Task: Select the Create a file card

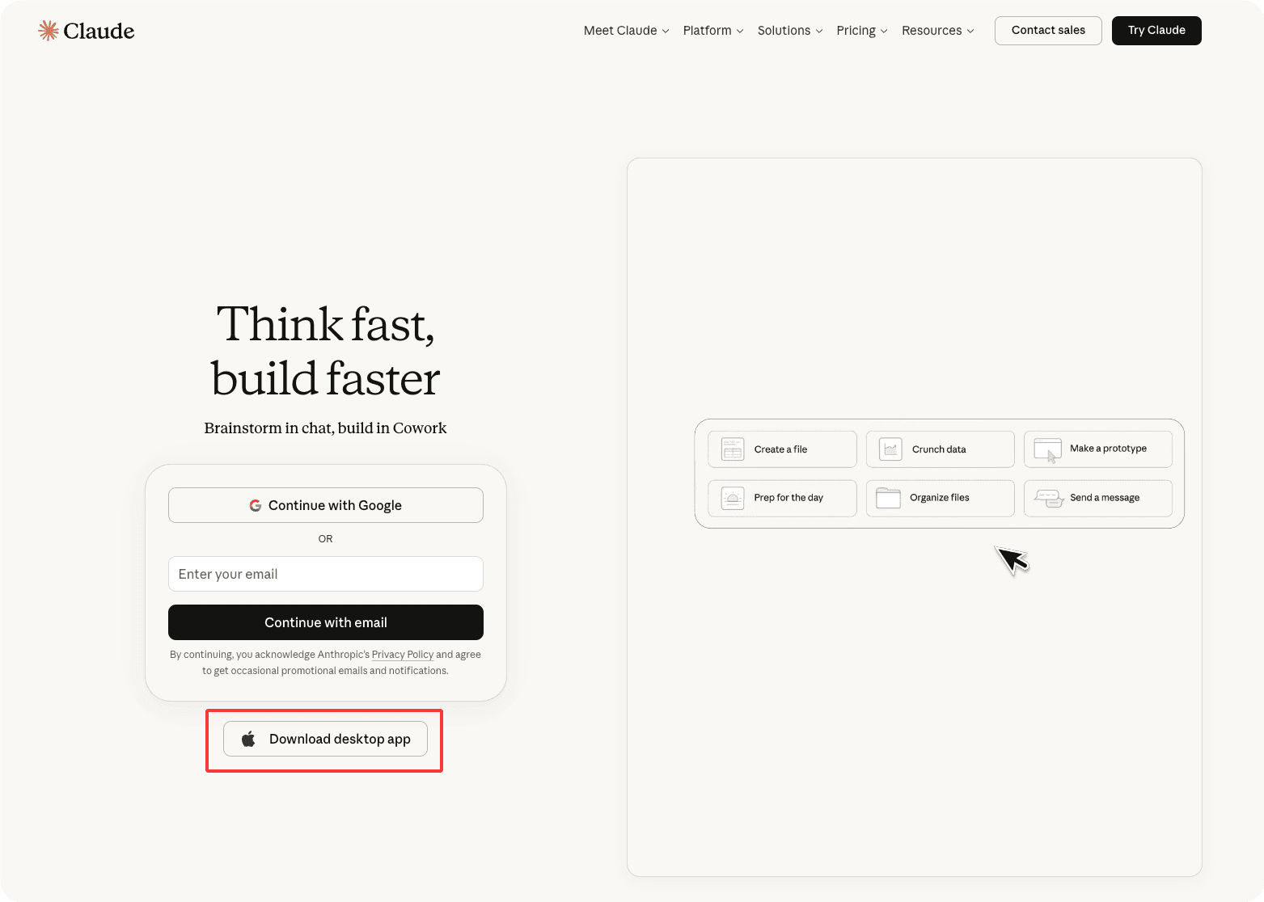Action: click(782, 449)
